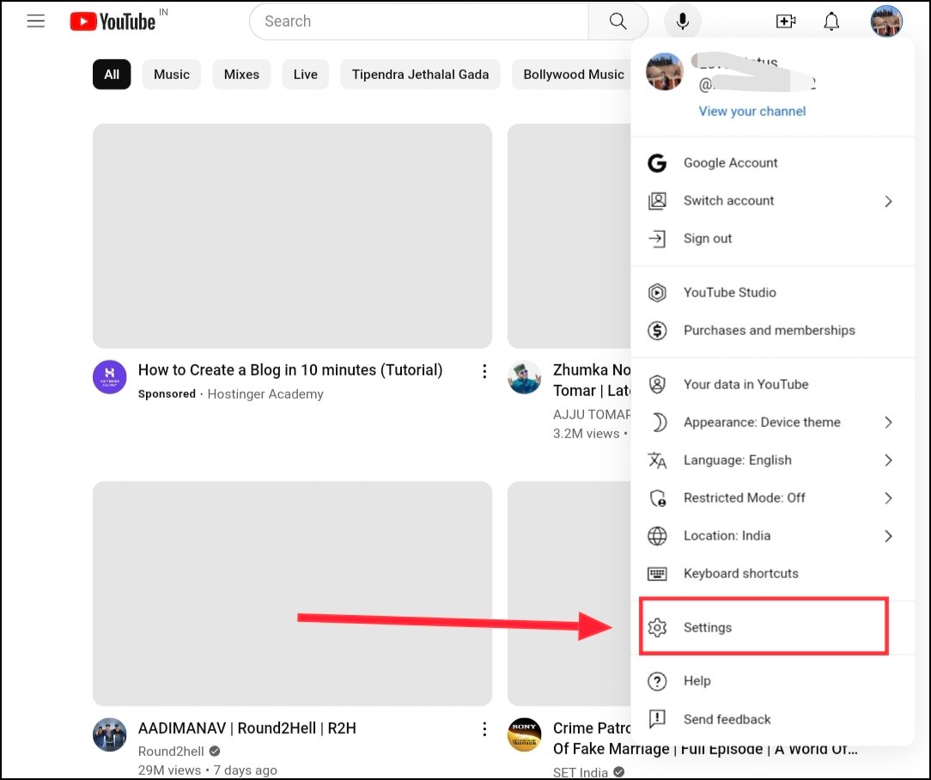This screenshot has height=780, width=931.
Task: Open Help from the account menu
Action: tap(772, 681)
